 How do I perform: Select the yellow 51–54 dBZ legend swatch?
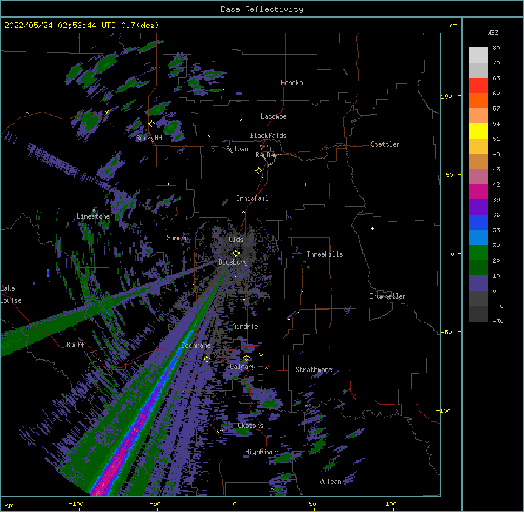pyautogui.click(x=478, y=131)
